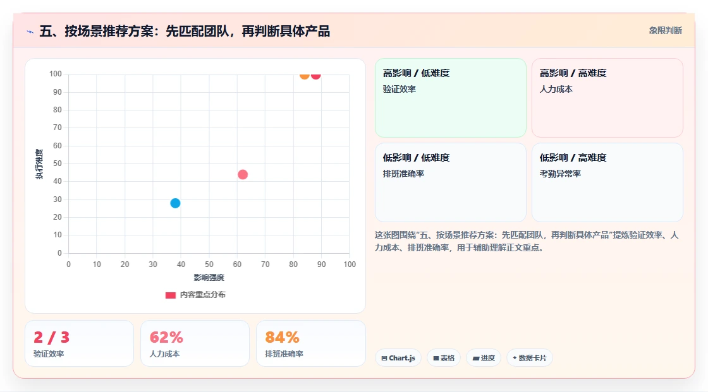Click the 影响强度 x-axis label
Viewport: 708px width, 392px height.
coord(209,277)
